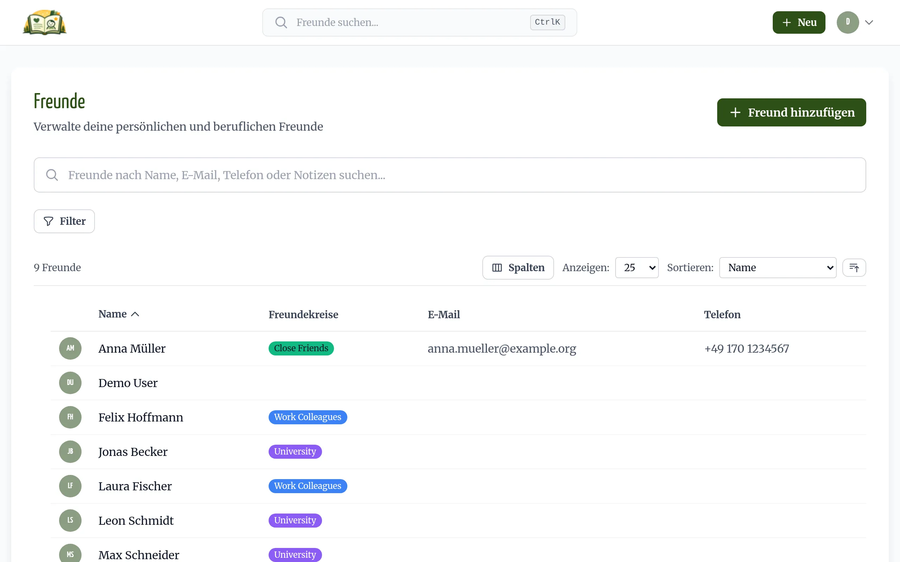Open the Anzeigen page size dropdown
Image resolution: width=900 pixels, height=562 pixels.
coord(637,268)
